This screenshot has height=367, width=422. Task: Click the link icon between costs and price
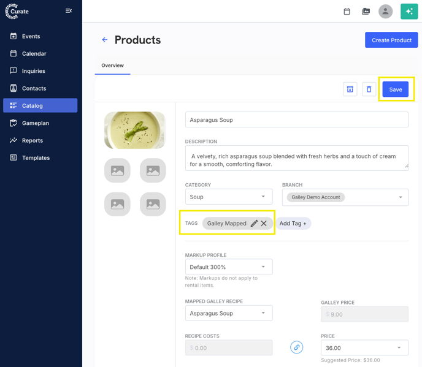pos(297,347)
